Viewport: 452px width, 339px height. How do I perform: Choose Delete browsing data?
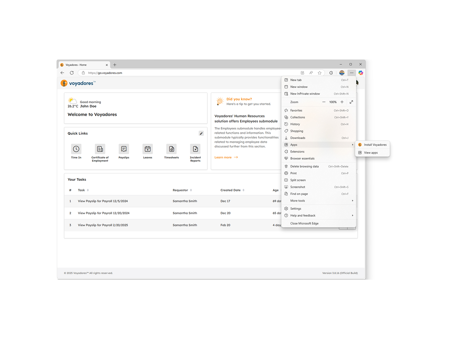click(319, 166)
